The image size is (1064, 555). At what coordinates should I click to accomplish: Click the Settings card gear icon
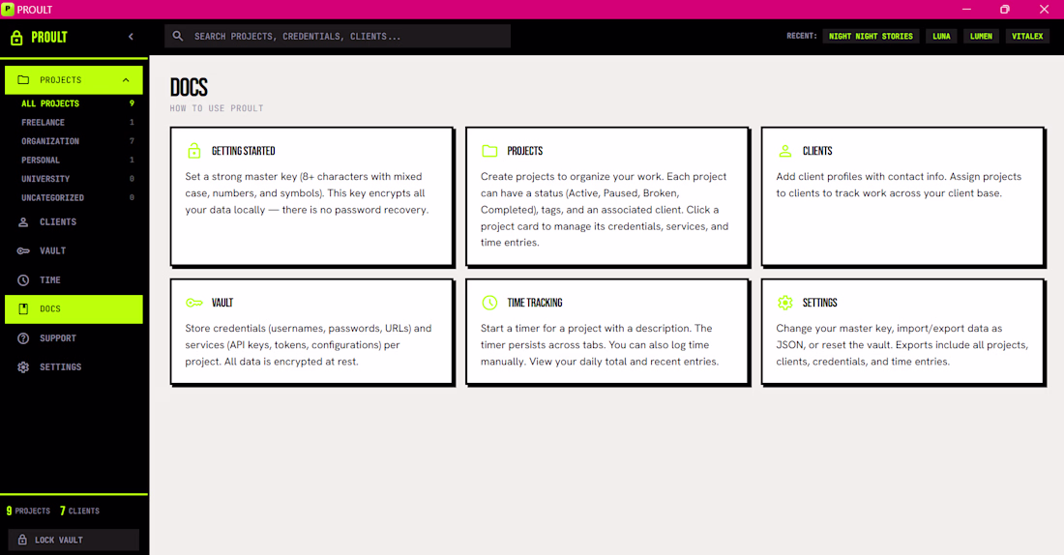click(785, 303)
